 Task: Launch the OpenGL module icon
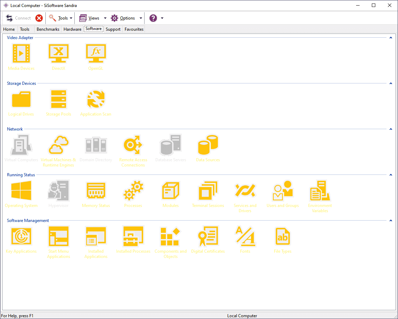pyautogui.click(x=96, y=53)
